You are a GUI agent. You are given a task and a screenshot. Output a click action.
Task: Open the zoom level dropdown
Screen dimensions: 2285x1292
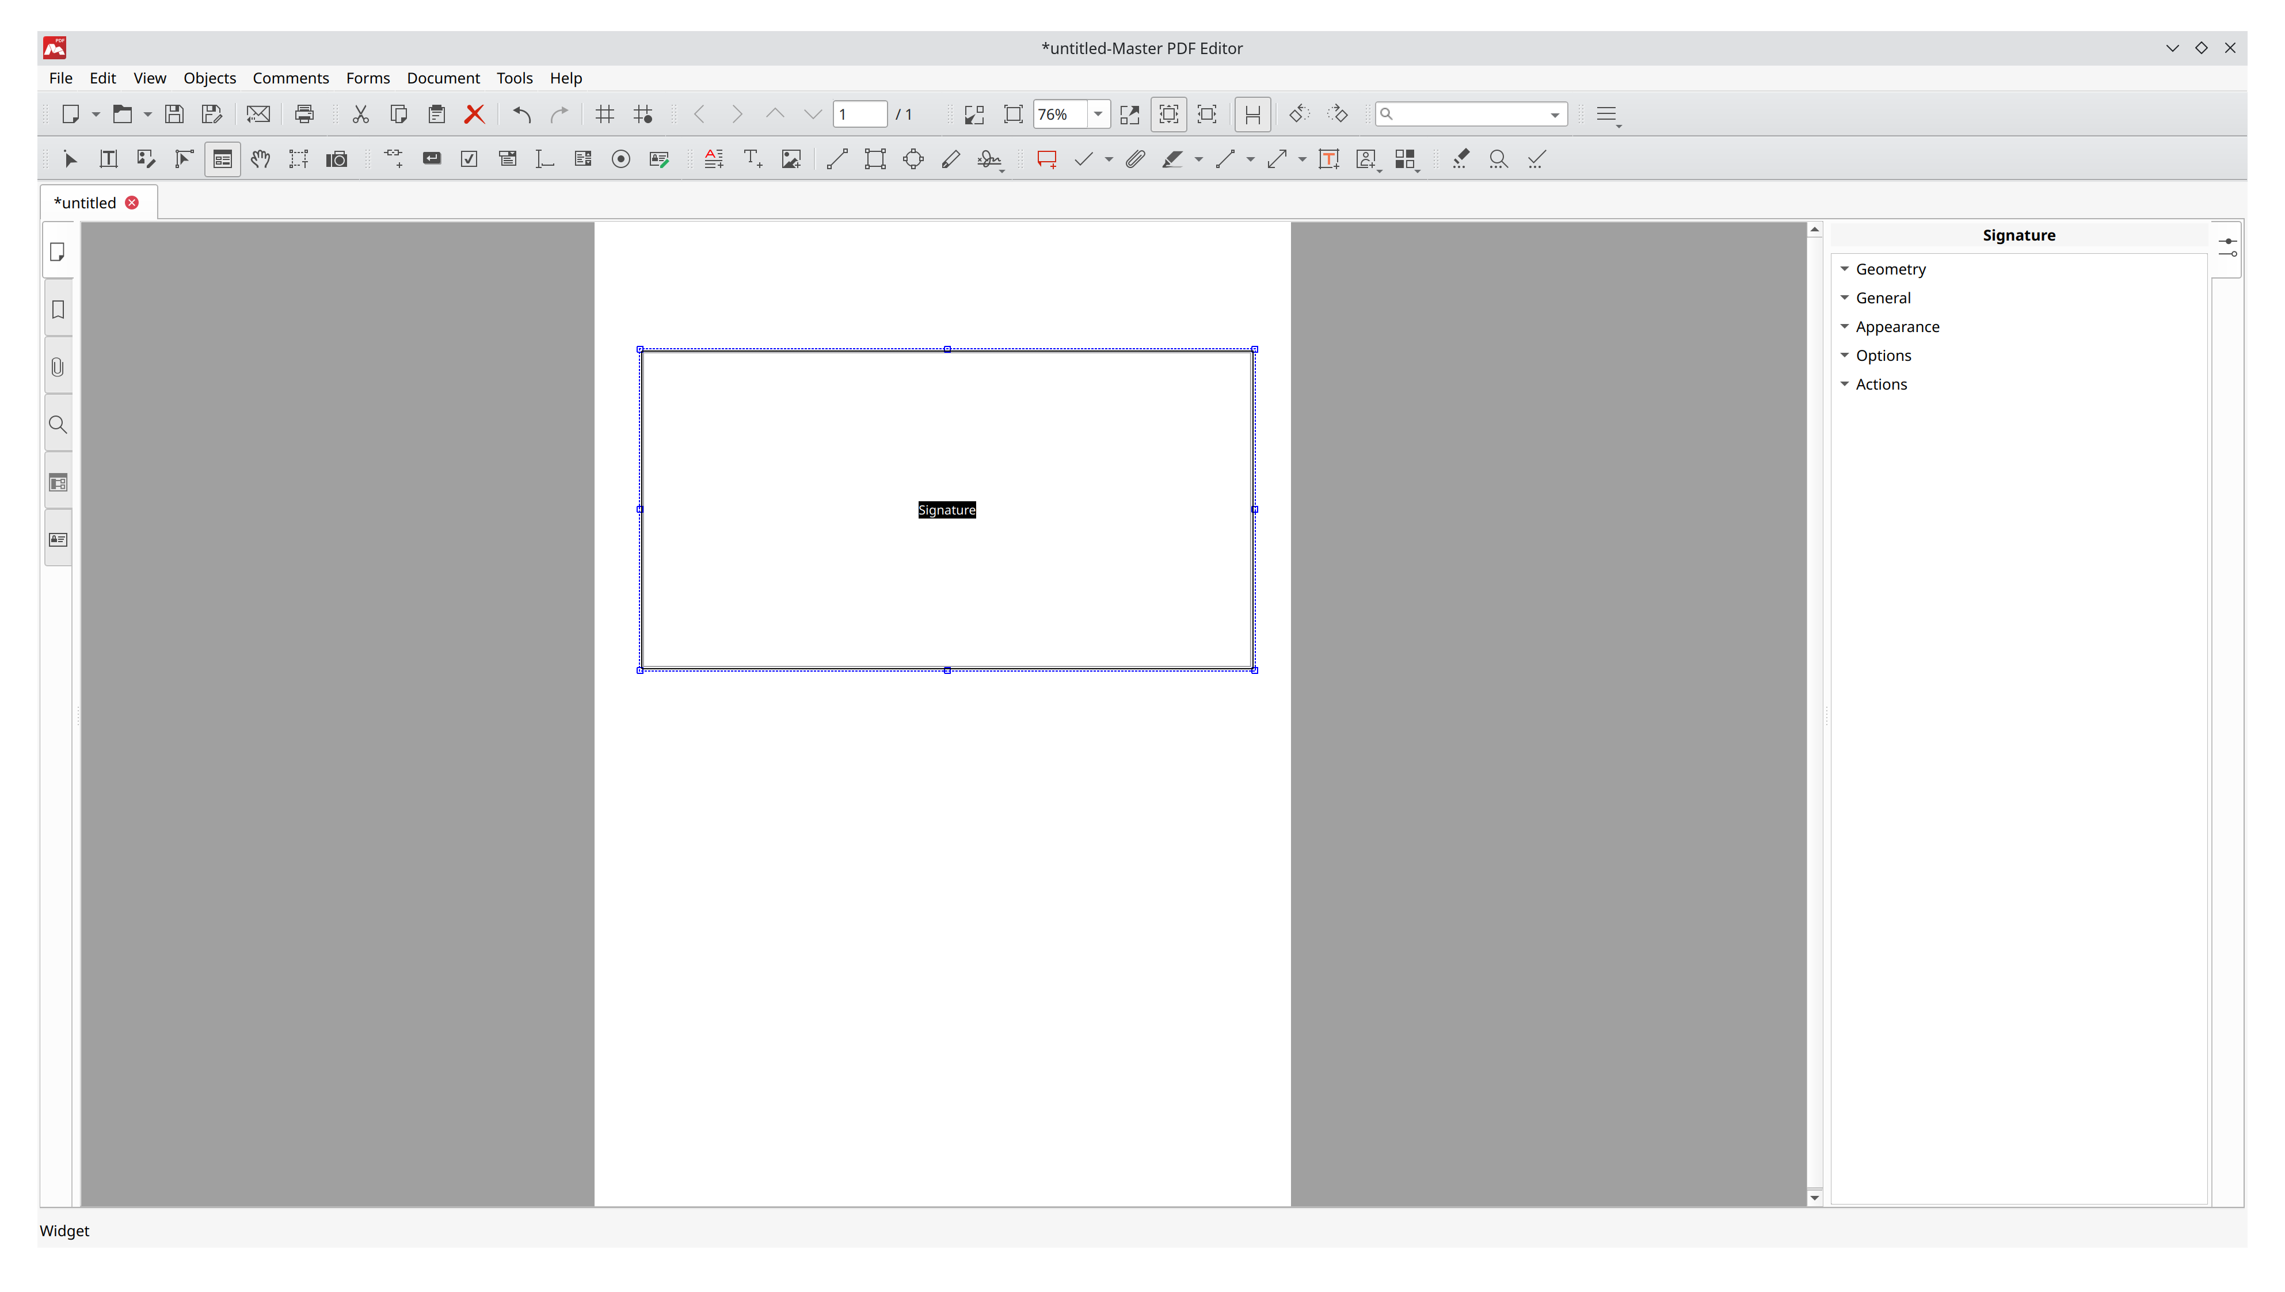(x=1098, y=113)
